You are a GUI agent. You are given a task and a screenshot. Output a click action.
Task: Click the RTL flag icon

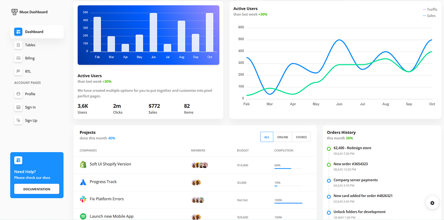pos(18,71)
